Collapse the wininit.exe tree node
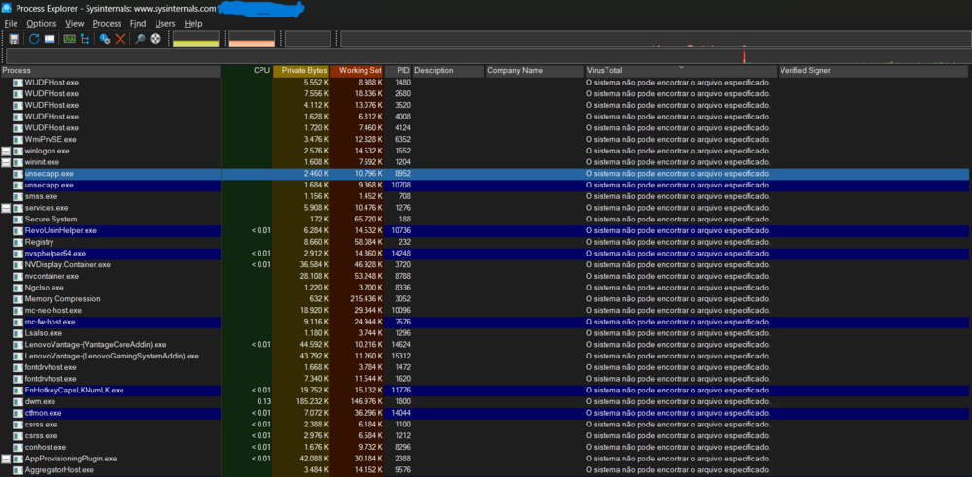 click(x=6, y=162)
